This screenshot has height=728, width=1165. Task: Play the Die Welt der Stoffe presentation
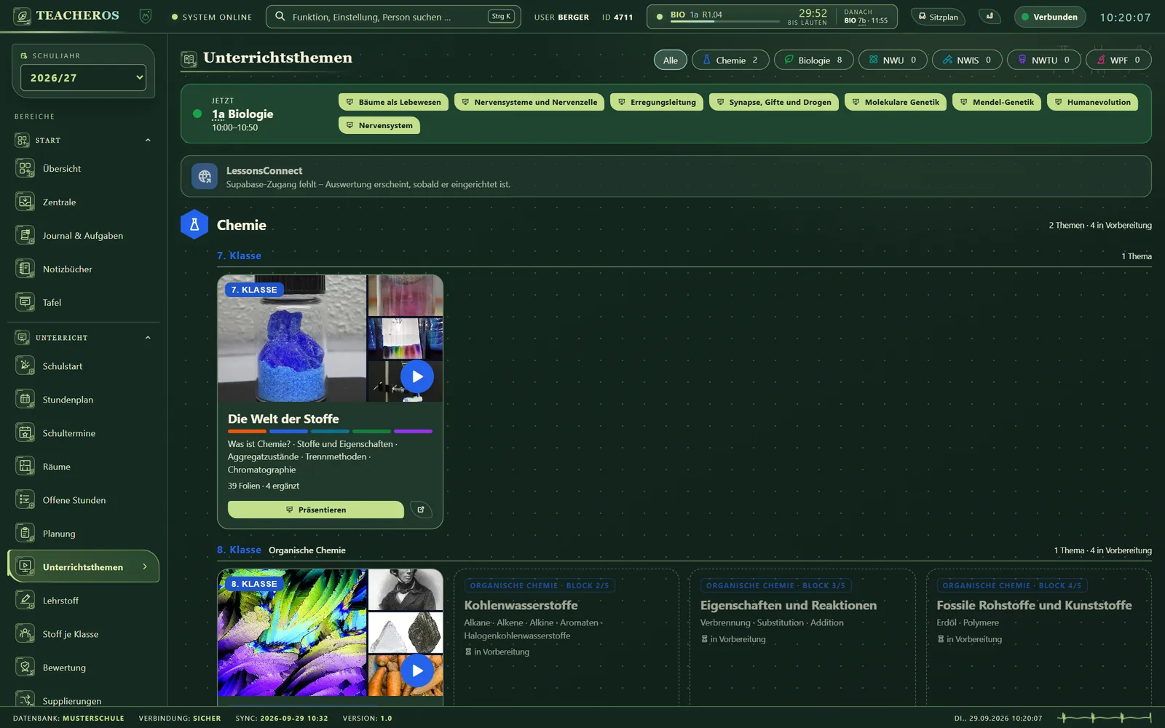tap(417, 376)
